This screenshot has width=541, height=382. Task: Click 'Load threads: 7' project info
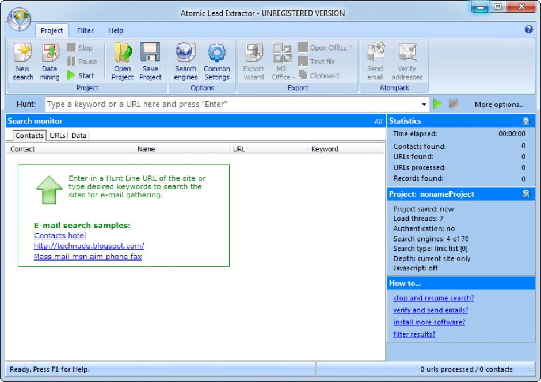(x=418, y=219)
